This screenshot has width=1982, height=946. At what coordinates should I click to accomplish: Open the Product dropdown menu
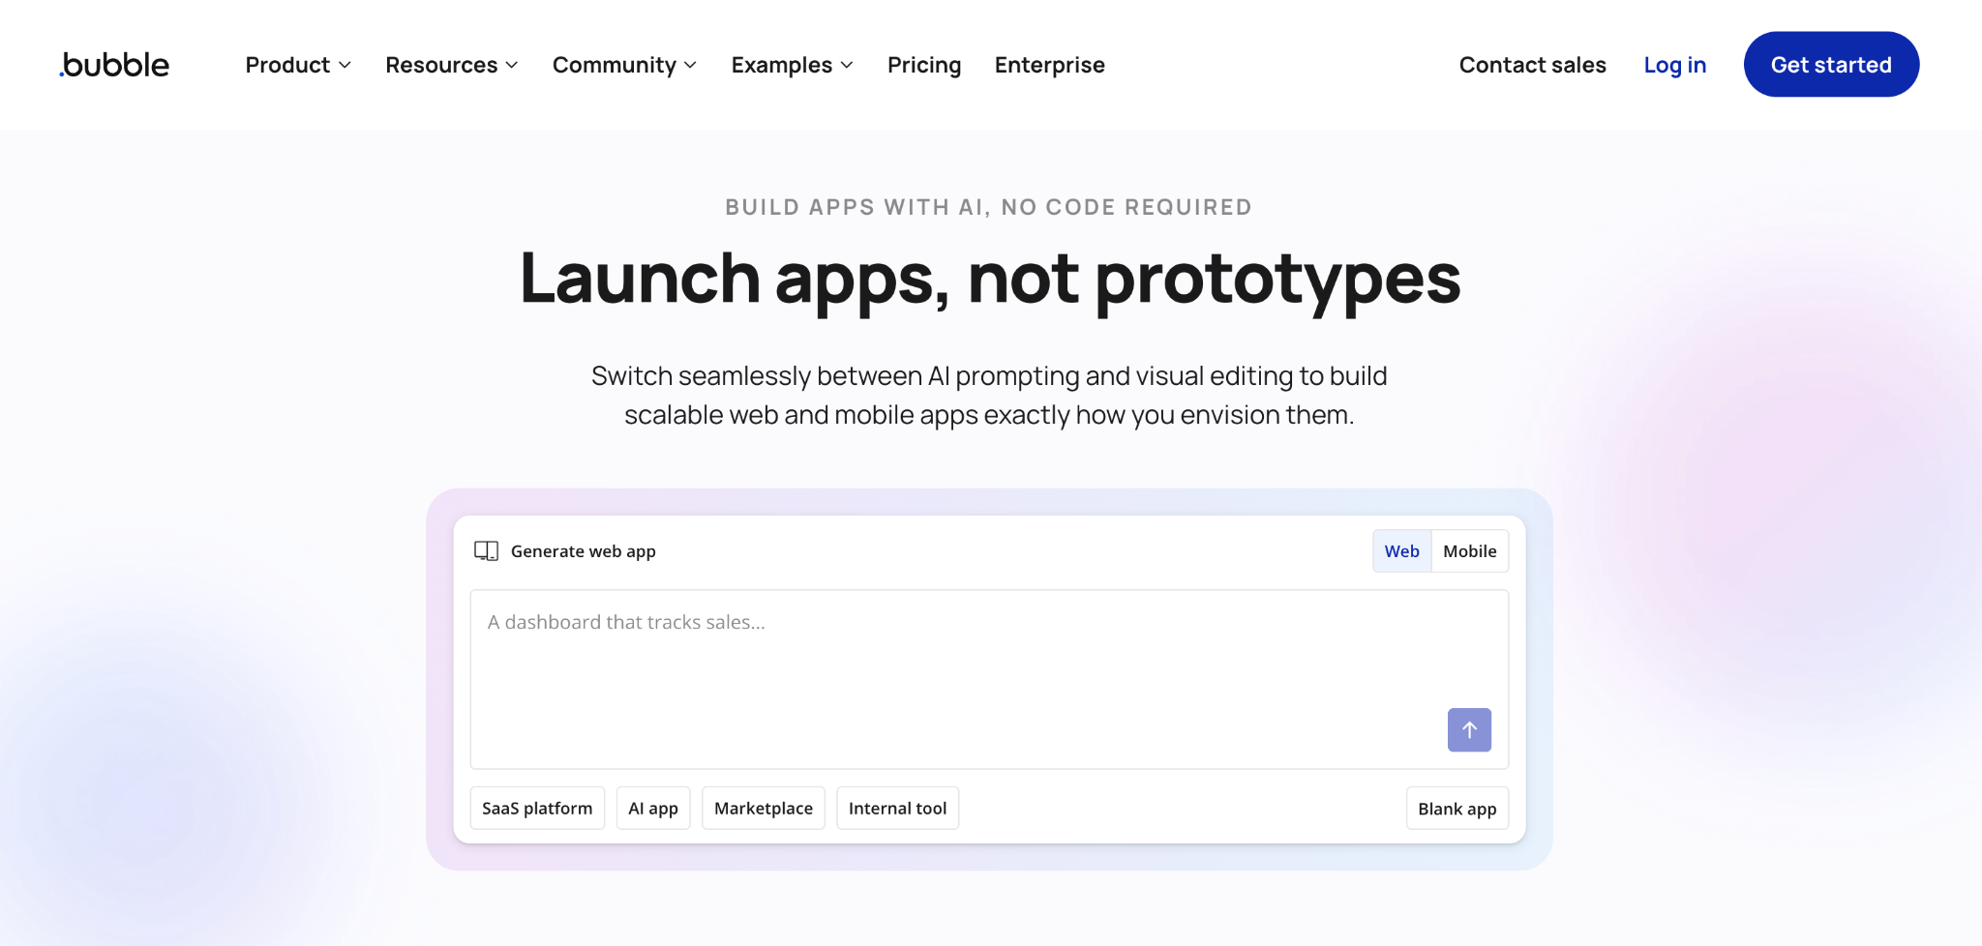(297, 65)
